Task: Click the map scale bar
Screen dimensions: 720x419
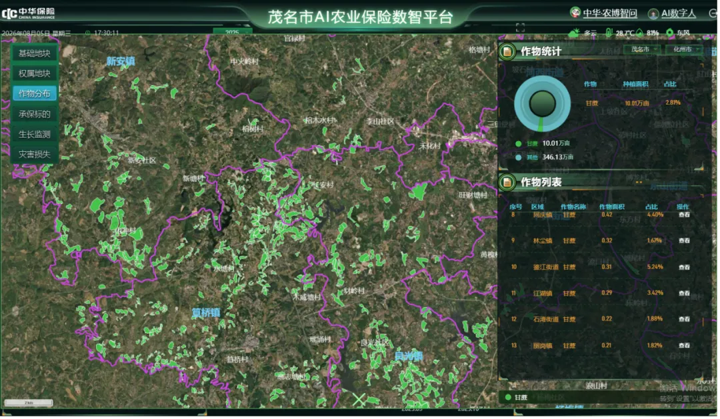Action: [x=29, y=403]
